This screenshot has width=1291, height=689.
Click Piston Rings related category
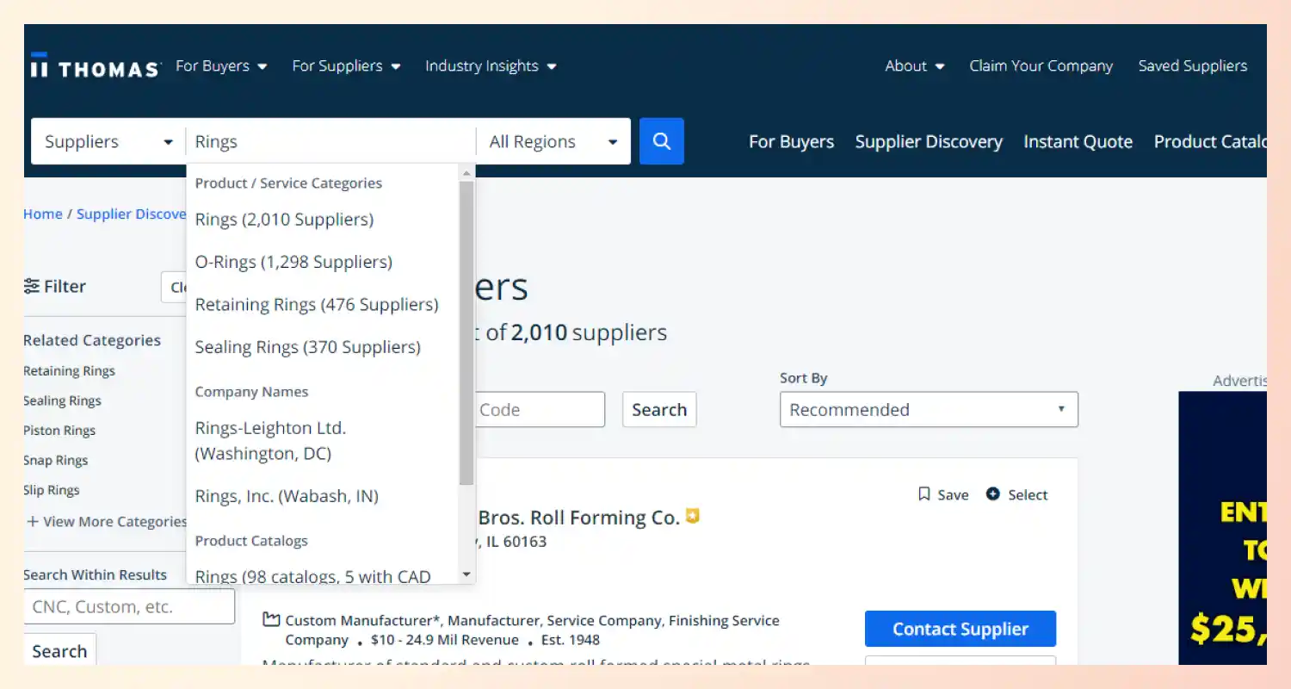(59, 431)
